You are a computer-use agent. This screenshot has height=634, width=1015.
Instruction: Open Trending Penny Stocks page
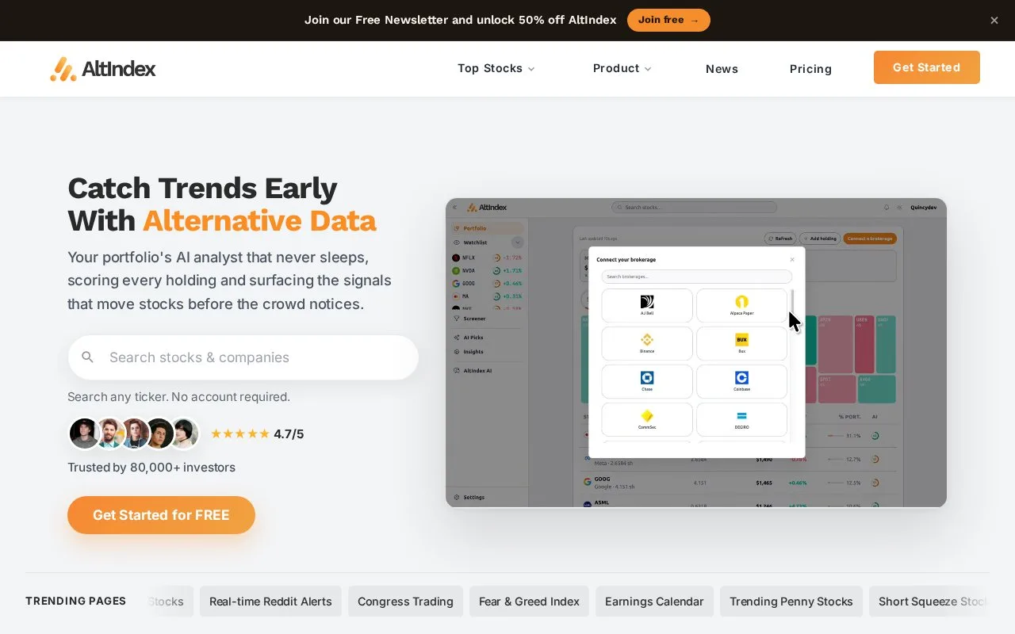pyautogui.click(x=791, y=602)
